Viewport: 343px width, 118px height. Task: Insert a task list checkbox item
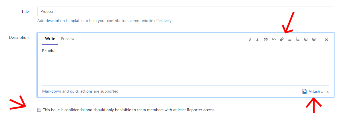[x=306, y=39]
